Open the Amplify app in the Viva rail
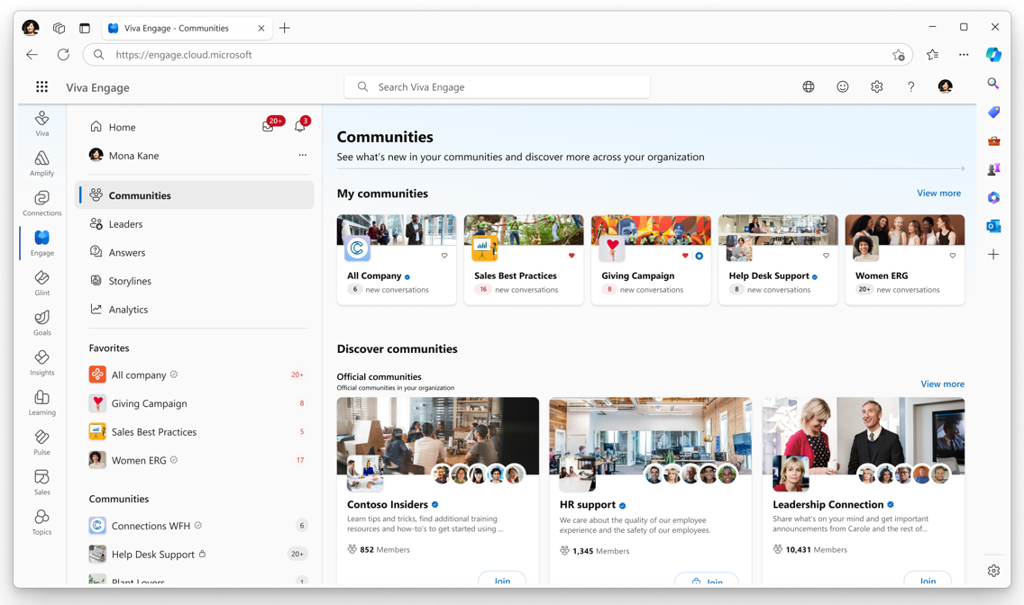This screenshot has width=1024, height=605. (x=41, y=162)
